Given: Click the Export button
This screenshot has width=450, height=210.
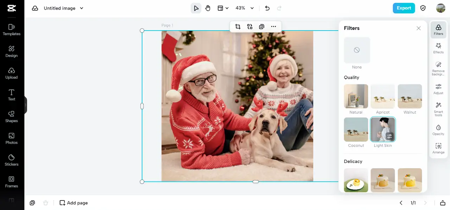Looking at the screenshot, I should tap(404, 8).
